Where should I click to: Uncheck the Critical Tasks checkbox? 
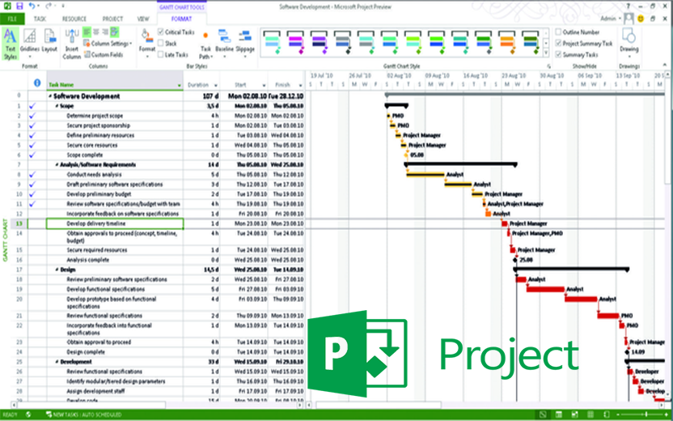point(160,32)
